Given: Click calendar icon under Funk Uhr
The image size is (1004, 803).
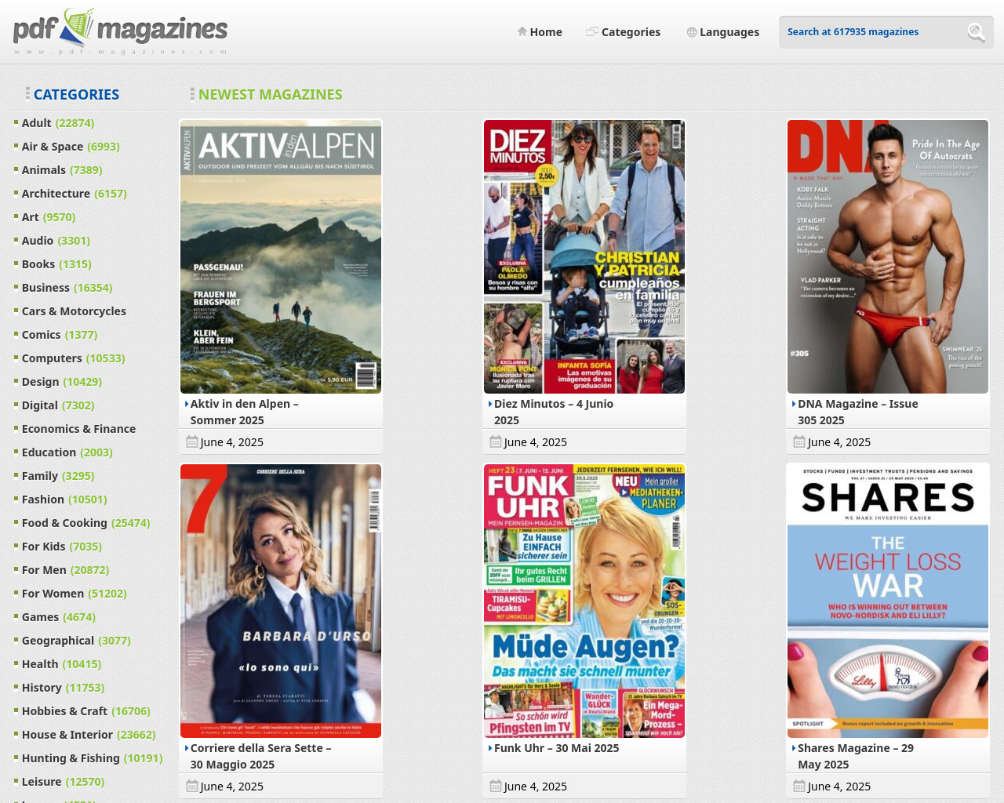Looking at the screenshot, I should [495, 786].
